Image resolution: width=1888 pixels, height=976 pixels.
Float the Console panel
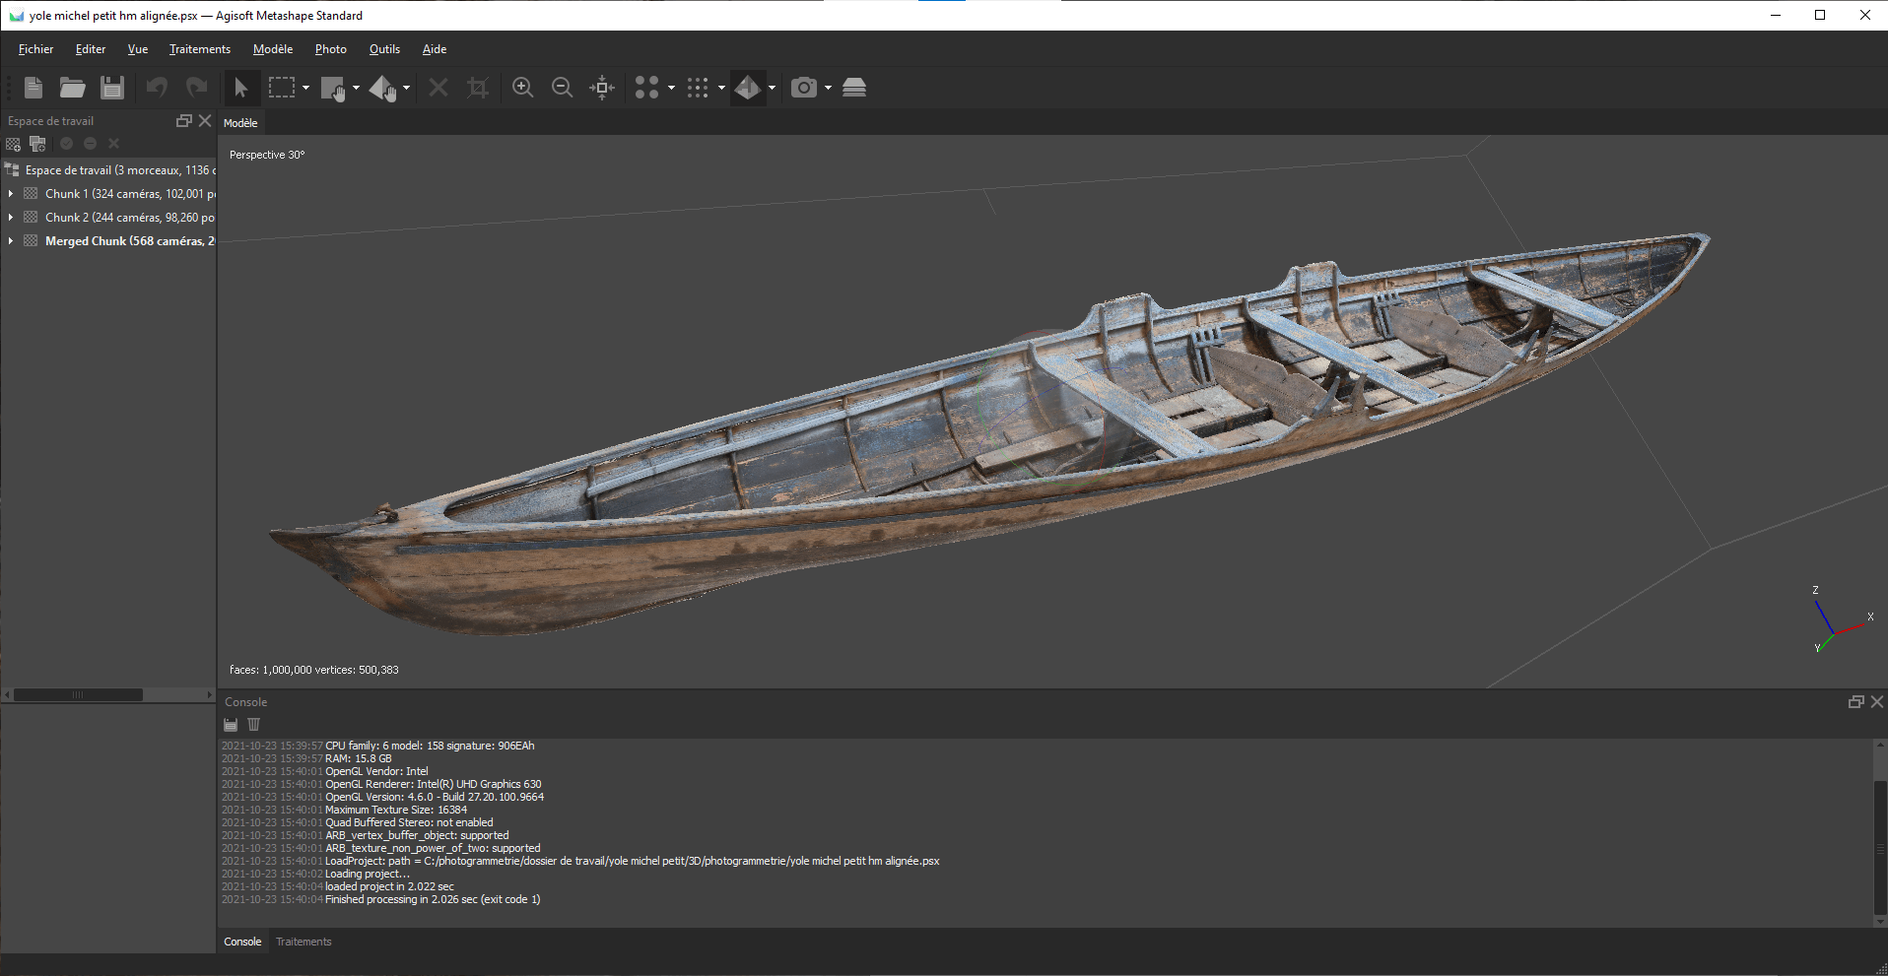(x=1855, y=701)
